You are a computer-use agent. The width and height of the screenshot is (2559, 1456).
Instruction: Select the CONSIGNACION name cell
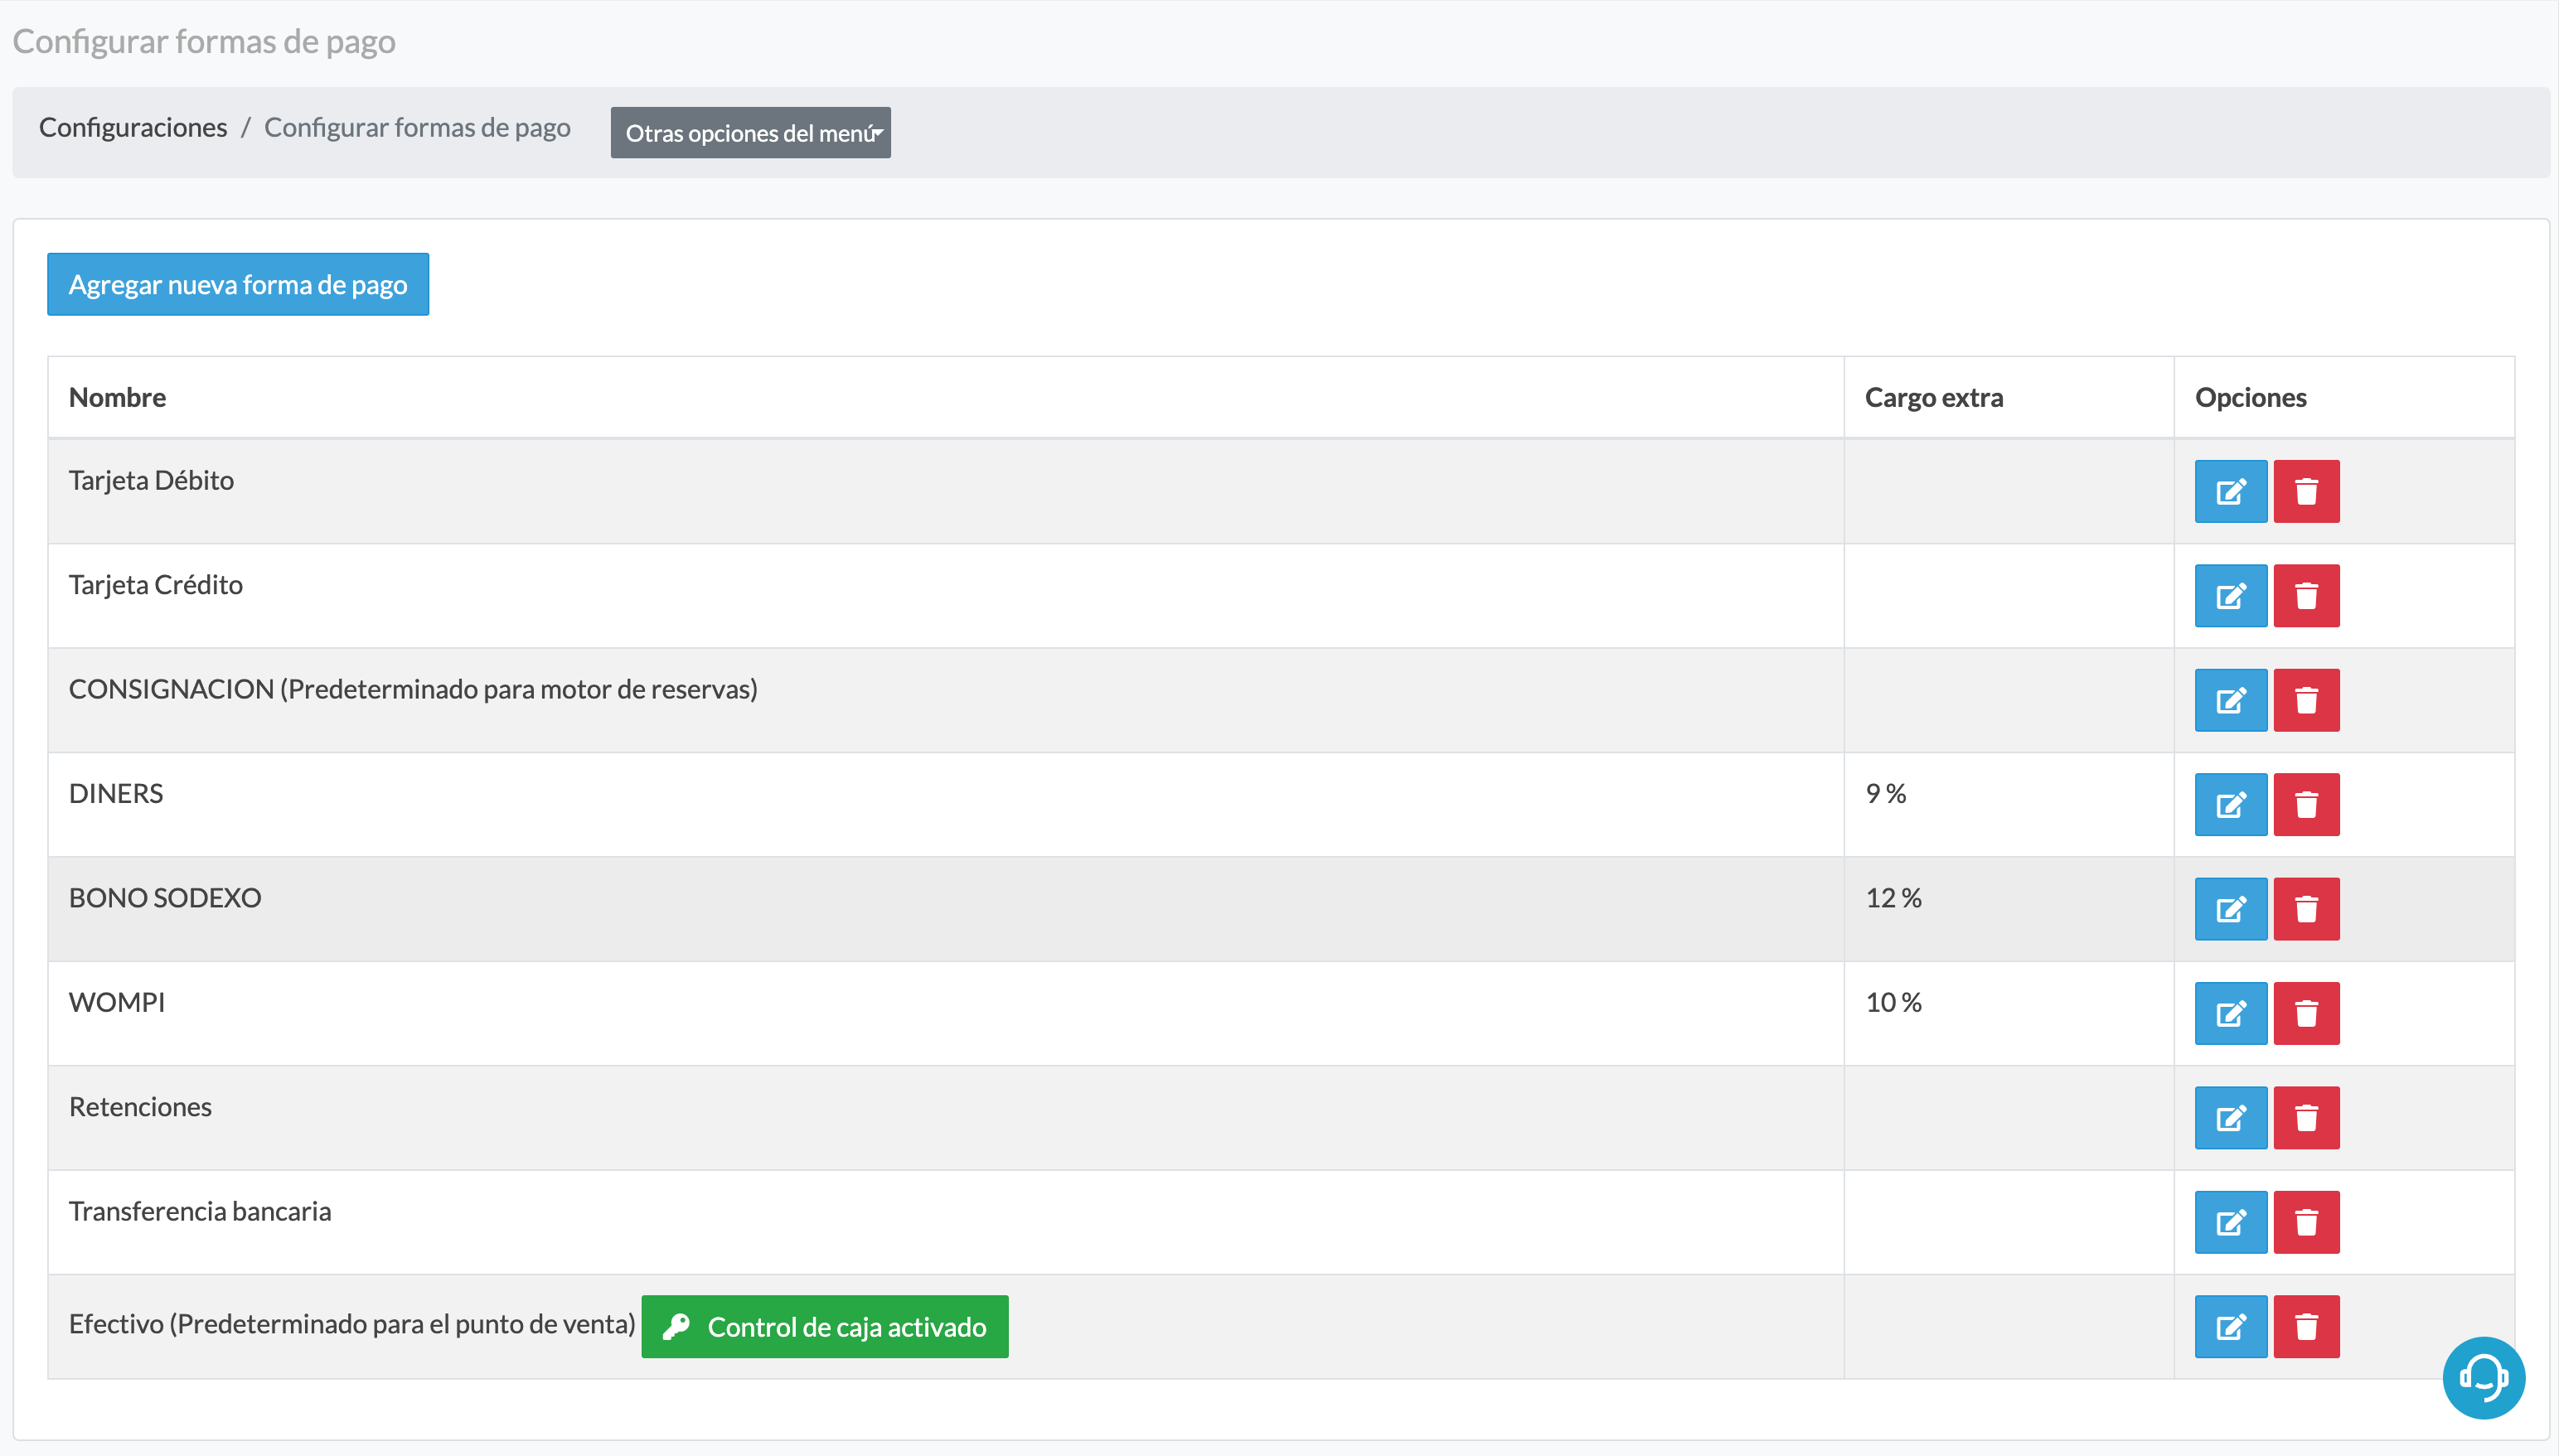[946, 700]
